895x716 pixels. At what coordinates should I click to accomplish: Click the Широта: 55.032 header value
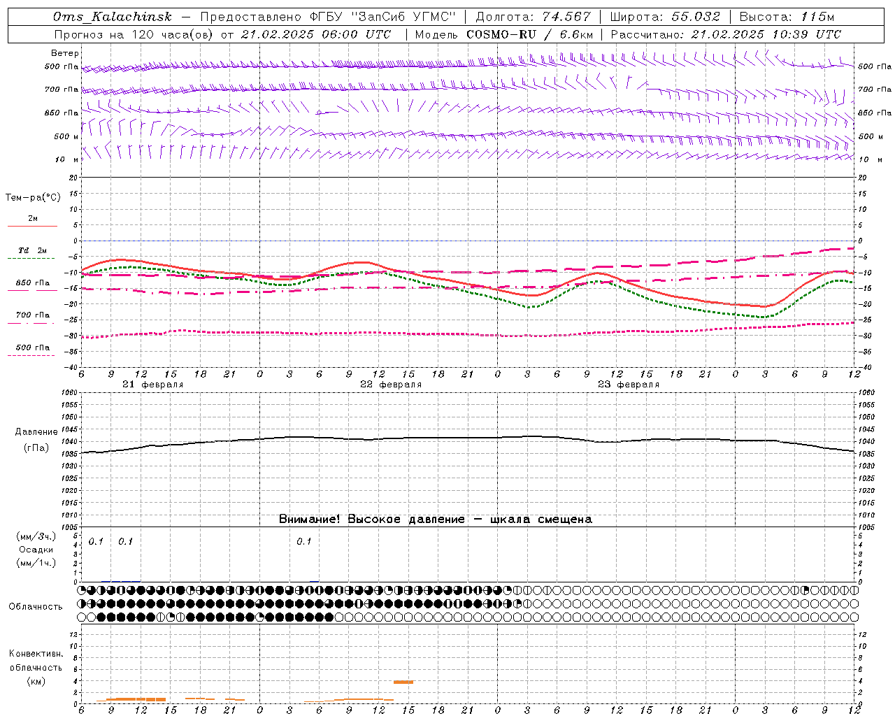pos(665,17)
